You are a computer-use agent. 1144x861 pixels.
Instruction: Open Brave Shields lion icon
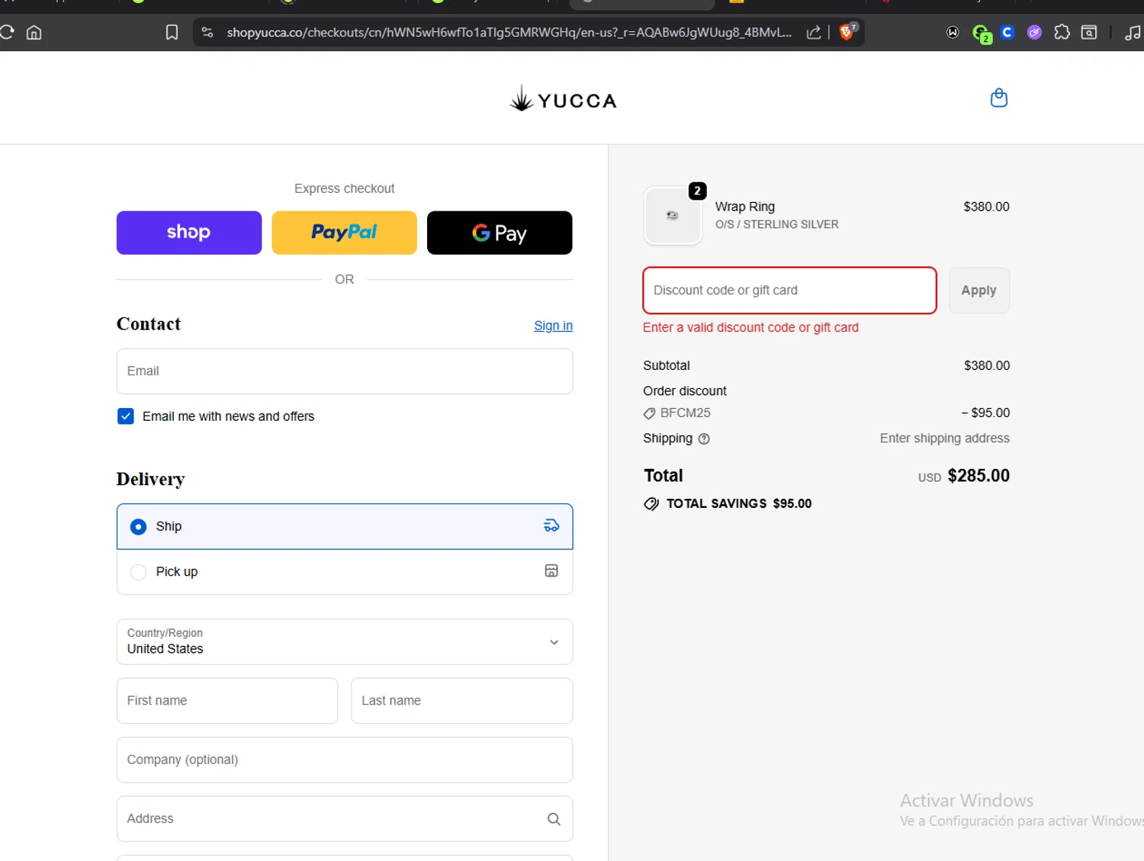847,31
